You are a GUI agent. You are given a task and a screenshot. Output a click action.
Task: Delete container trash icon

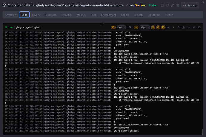click(178, 5)
